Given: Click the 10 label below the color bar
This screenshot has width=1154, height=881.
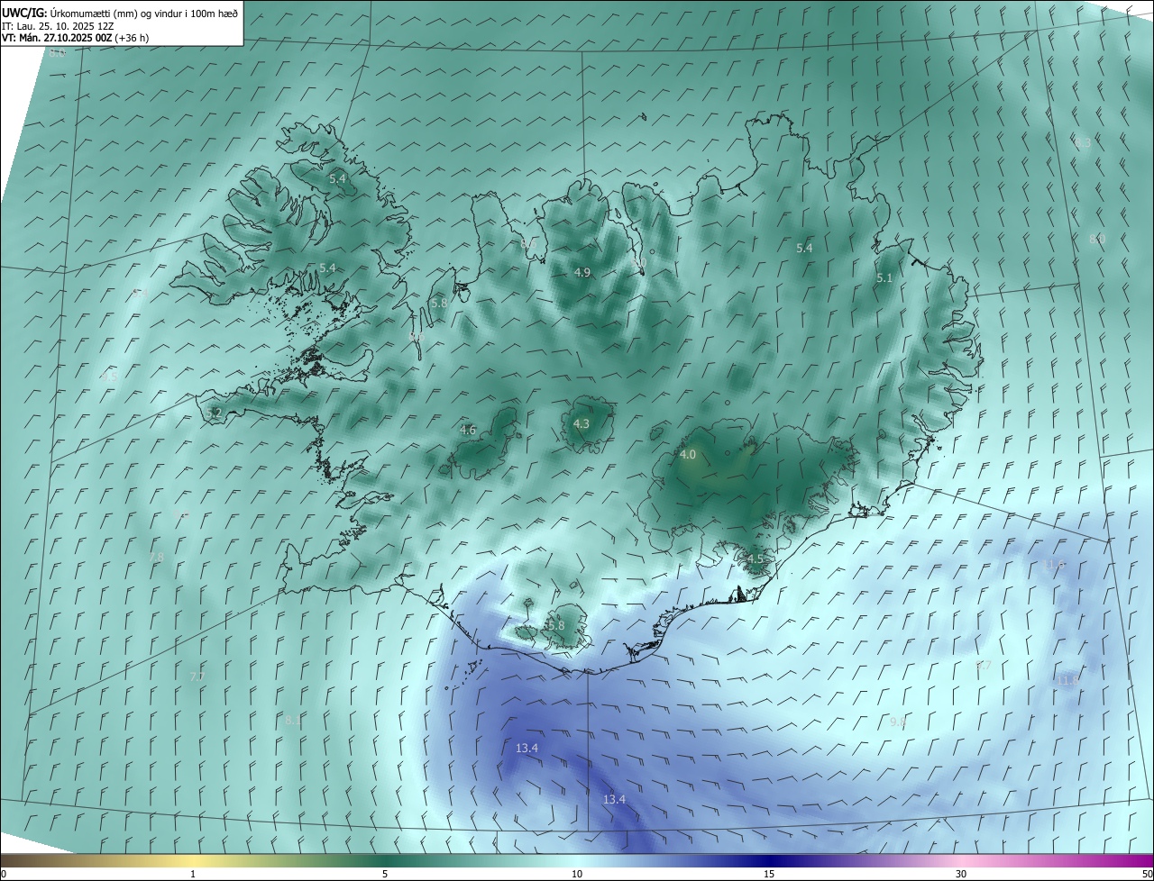Looking at the screenshot, I should click(x=577, y=874).
